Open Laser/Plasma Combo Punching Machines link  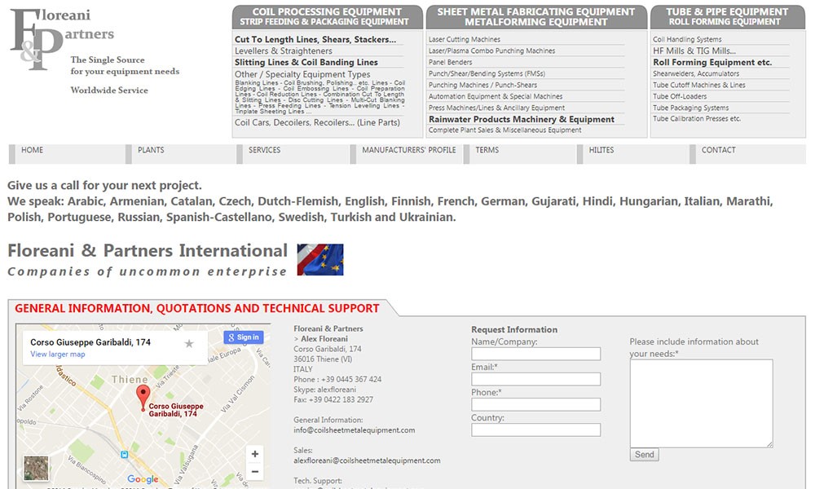coord(491,51)
